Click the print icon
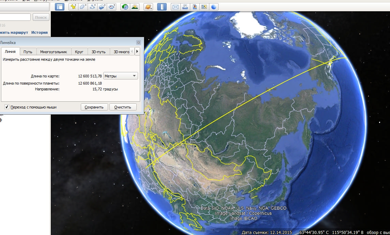The image size is (390, 235). coord(185,7)
